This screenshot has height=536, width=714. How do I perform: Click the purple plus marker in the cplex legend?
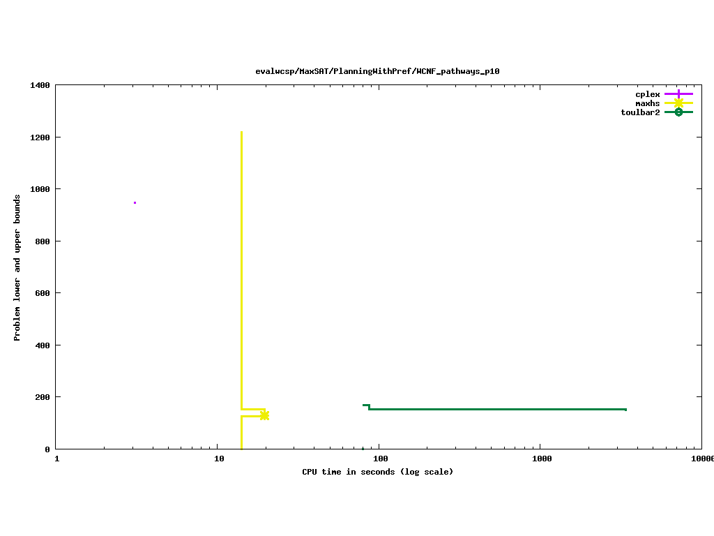click(678, 94)
